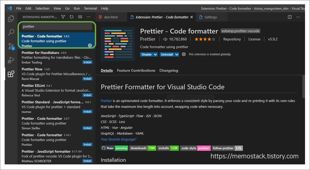Install Prettier for Handlebars
The height and width of the screenshot is (170, 310).
tap(88, 62)
